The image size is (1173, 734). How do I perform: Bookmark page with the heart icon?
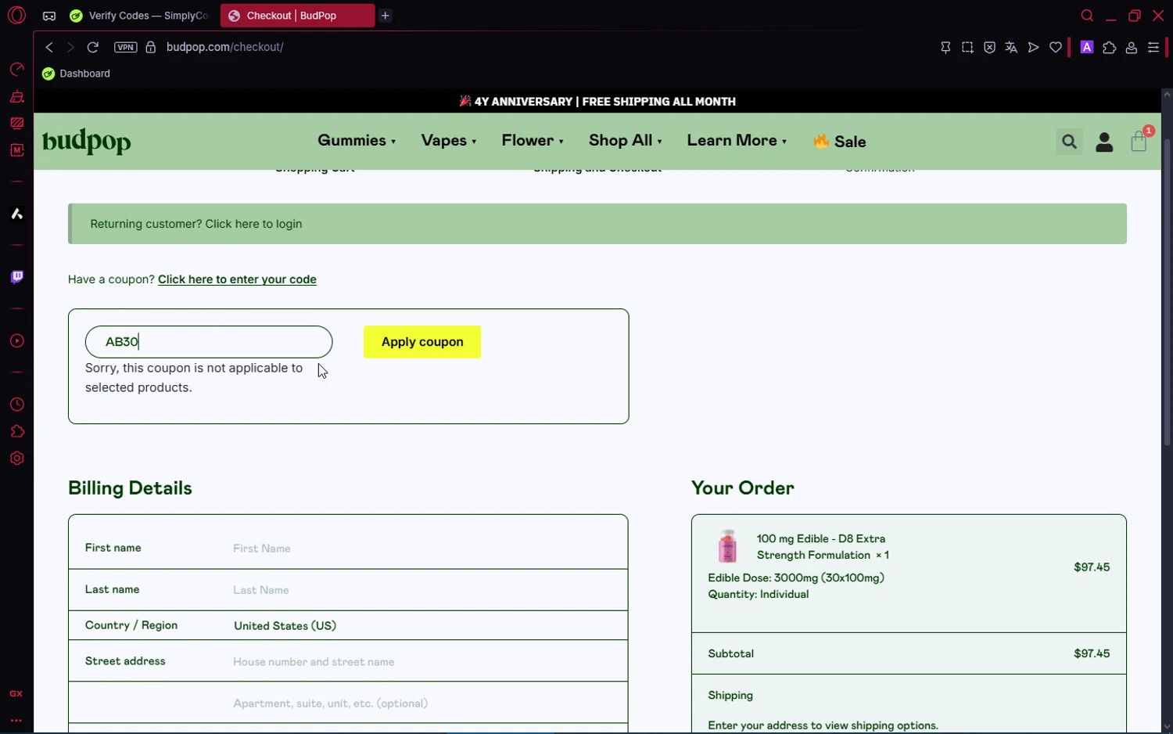(x=1056, y=48)
